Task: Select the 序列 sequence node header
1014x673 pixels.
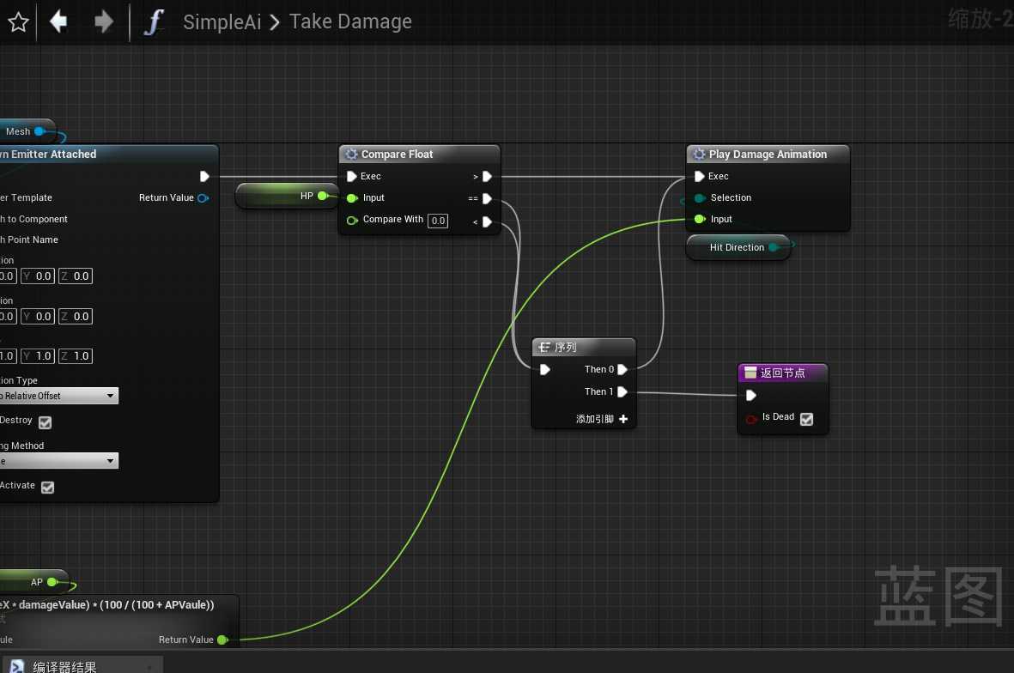Action: pyautogui.click(x=583, y=347)
